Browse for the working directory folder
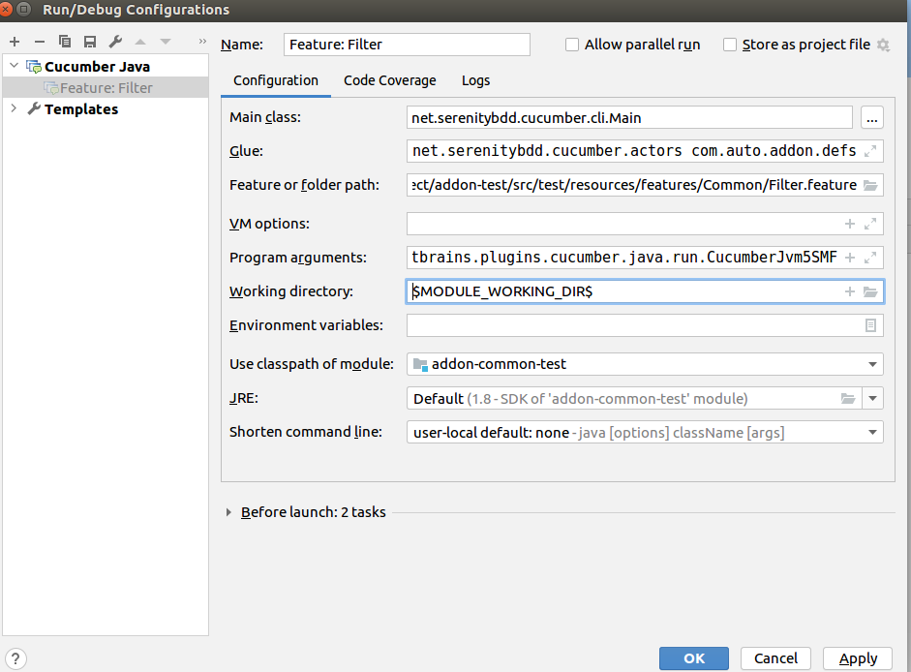The width and height of the screenshot is (911, 672). pyautogui.click(x=869, y=291)
